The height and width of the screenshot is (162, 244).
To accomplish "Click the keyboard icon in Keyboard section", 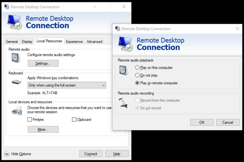I will click(x=16, y=82).
